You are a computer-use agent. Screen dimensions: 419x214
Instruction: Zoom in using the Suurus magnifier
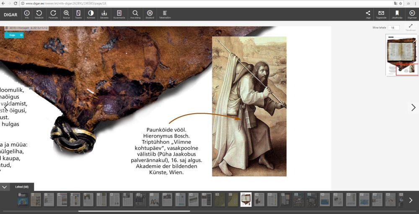pos(66,14)
